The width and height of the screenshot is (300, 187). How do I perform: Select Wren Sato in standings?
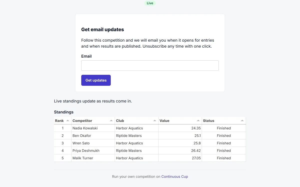point(81,143)
